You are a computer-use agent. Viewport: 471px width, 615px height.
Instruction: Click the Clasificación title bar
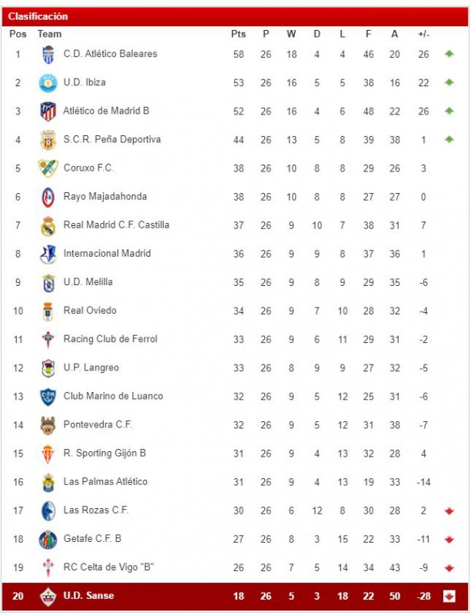[235, 16]
